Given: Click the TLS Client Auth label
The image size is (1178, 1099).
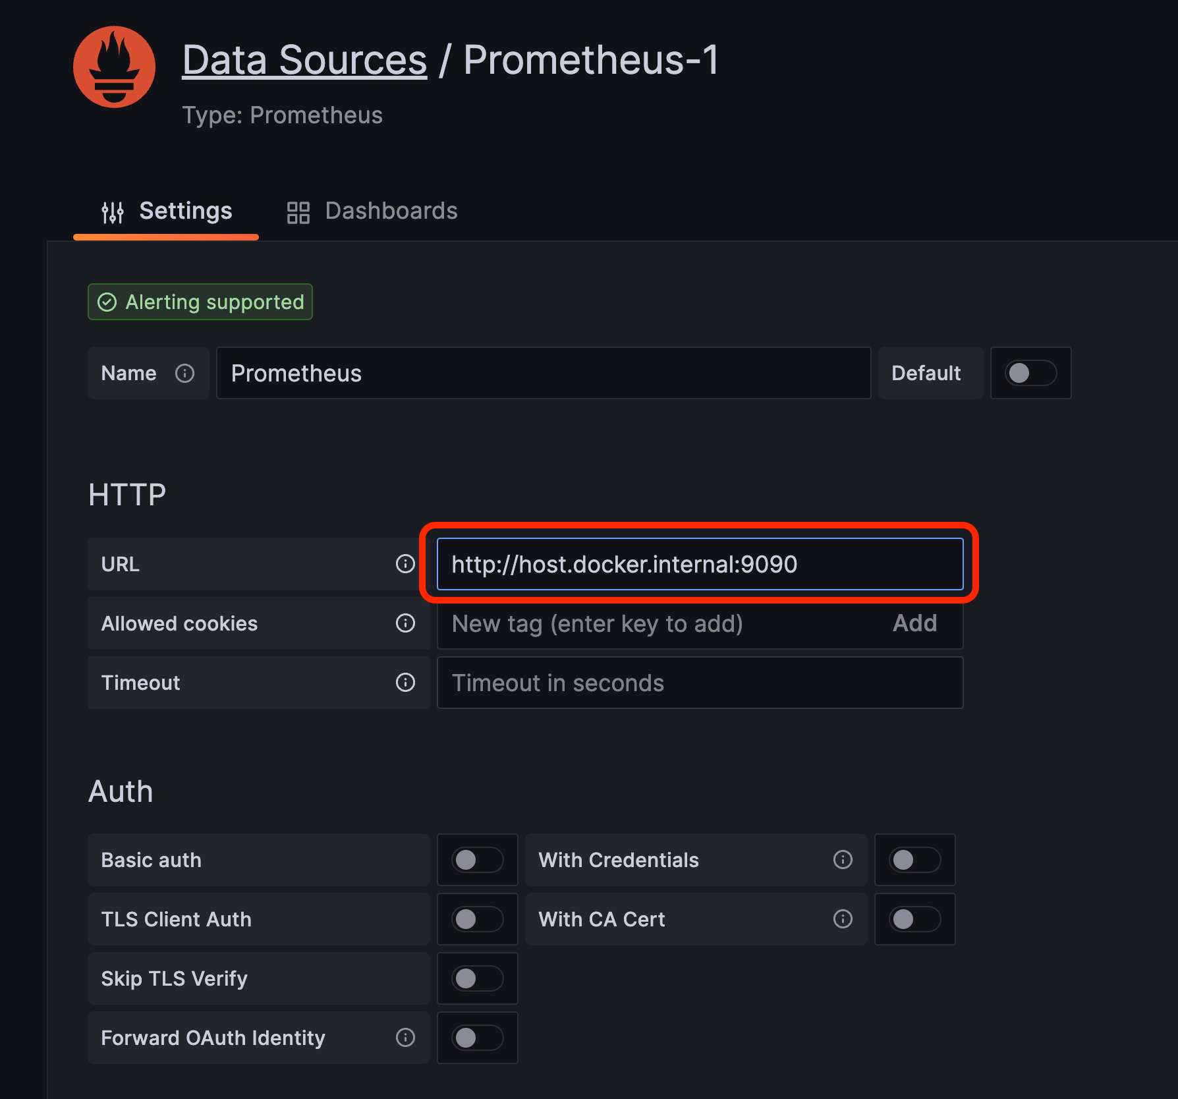Looking at the screenshot, I should pos(176,920).
